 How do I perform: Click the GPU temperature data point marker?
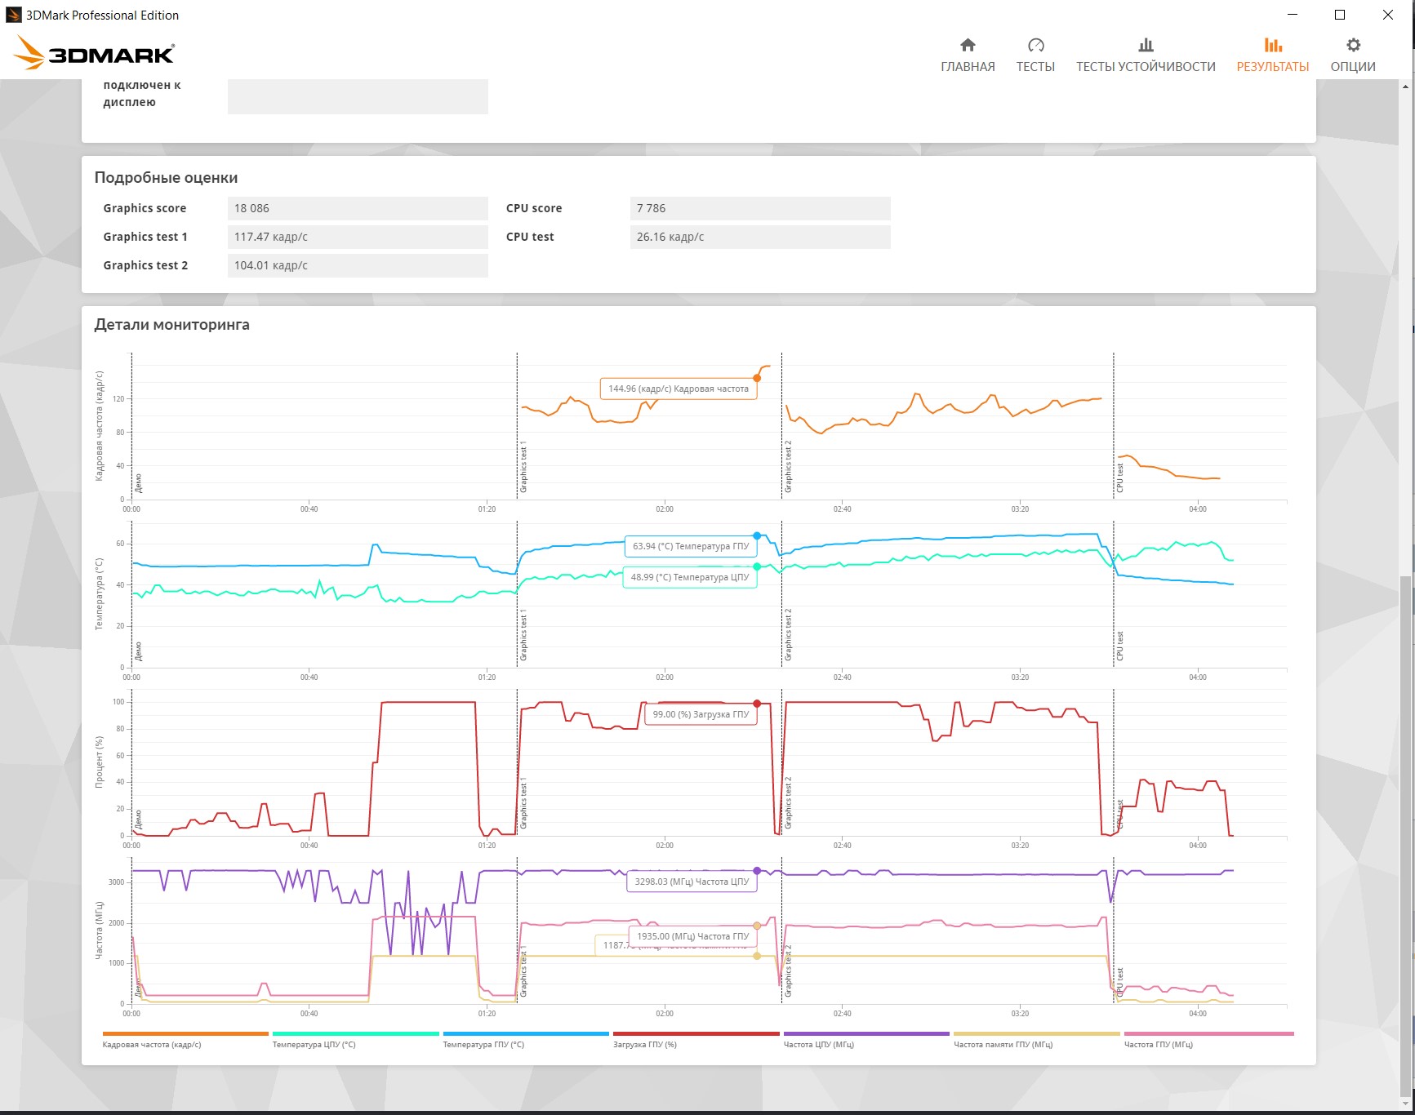coord(757,535)
